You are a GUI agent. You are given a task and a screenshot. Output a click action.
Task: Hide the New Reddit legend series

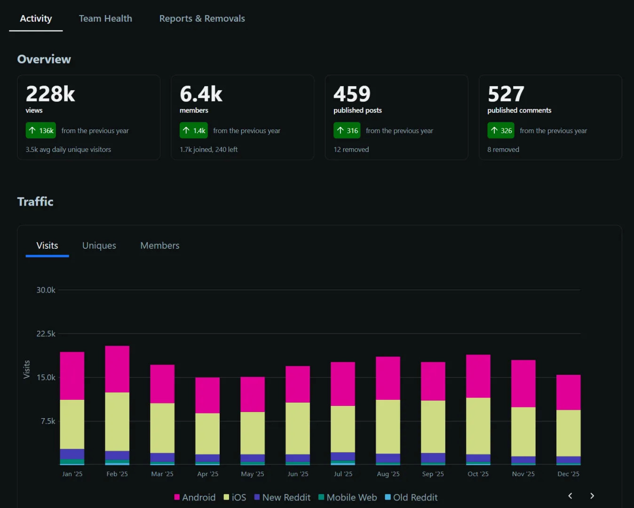pos(282,497)
